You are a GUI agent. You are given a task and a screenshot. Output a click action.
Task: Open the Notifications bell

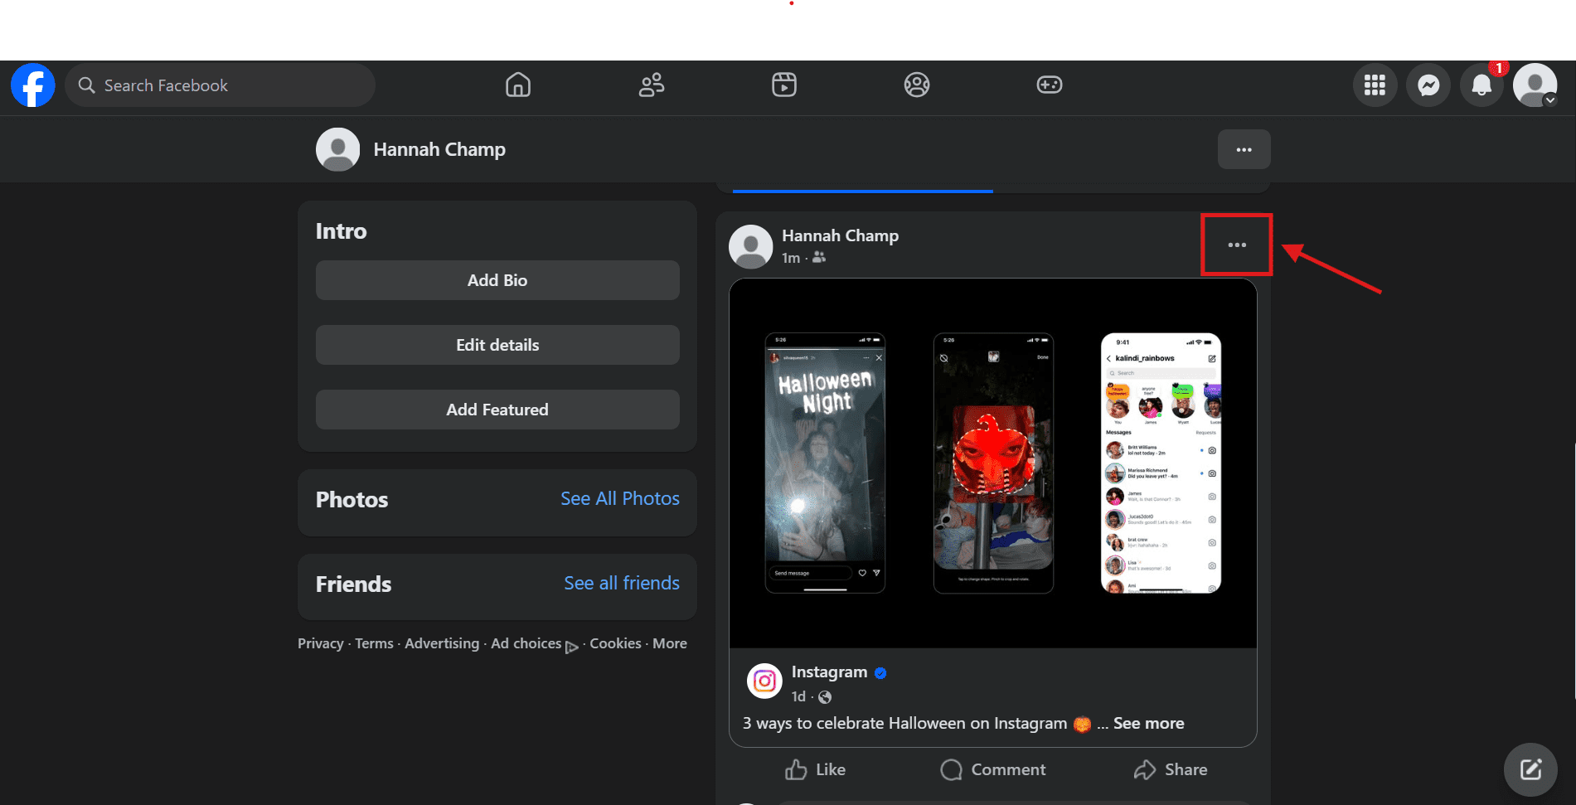click(x=1481, y=85)
